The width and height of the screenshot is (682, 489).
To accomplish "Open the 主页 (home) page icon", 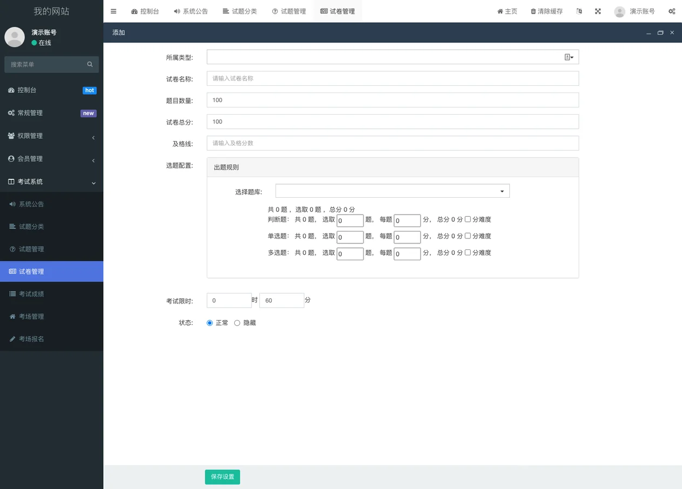I will pyautogui.click(x=506, y=11).
